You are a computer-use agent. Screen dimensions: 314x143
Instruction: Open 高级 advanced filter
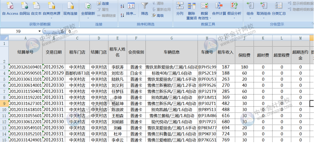tap(158, 15)
